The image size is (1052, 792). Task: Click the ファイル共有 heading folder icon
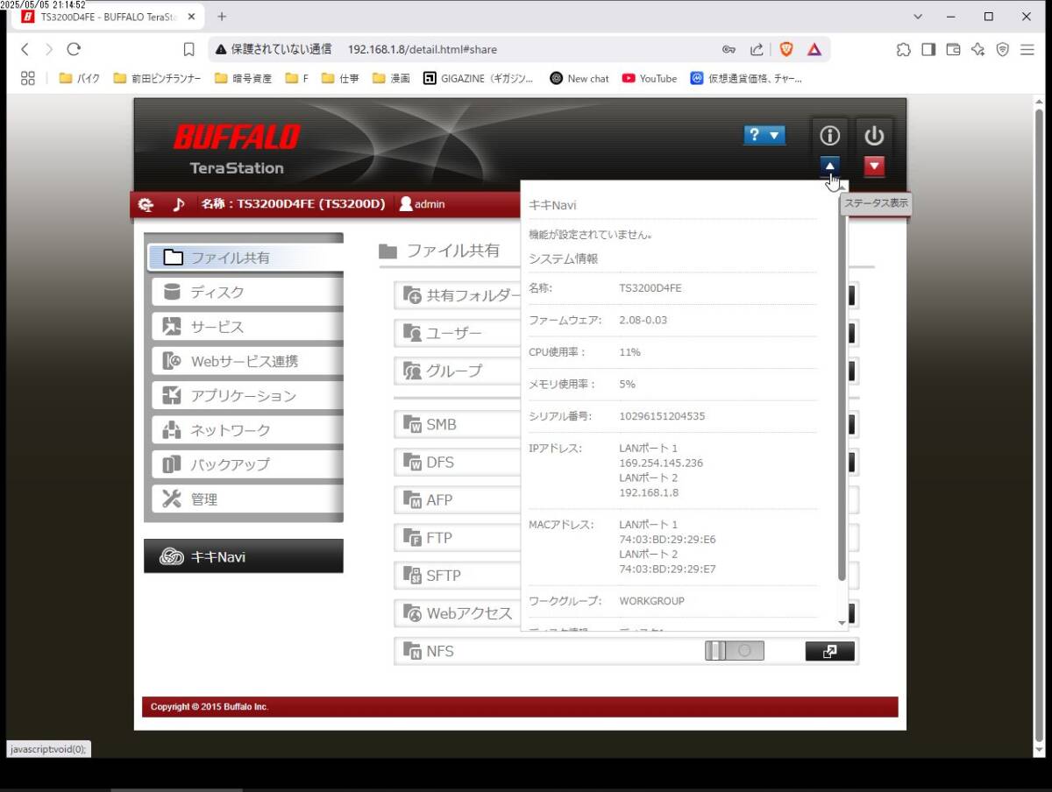tap(387, 251)
